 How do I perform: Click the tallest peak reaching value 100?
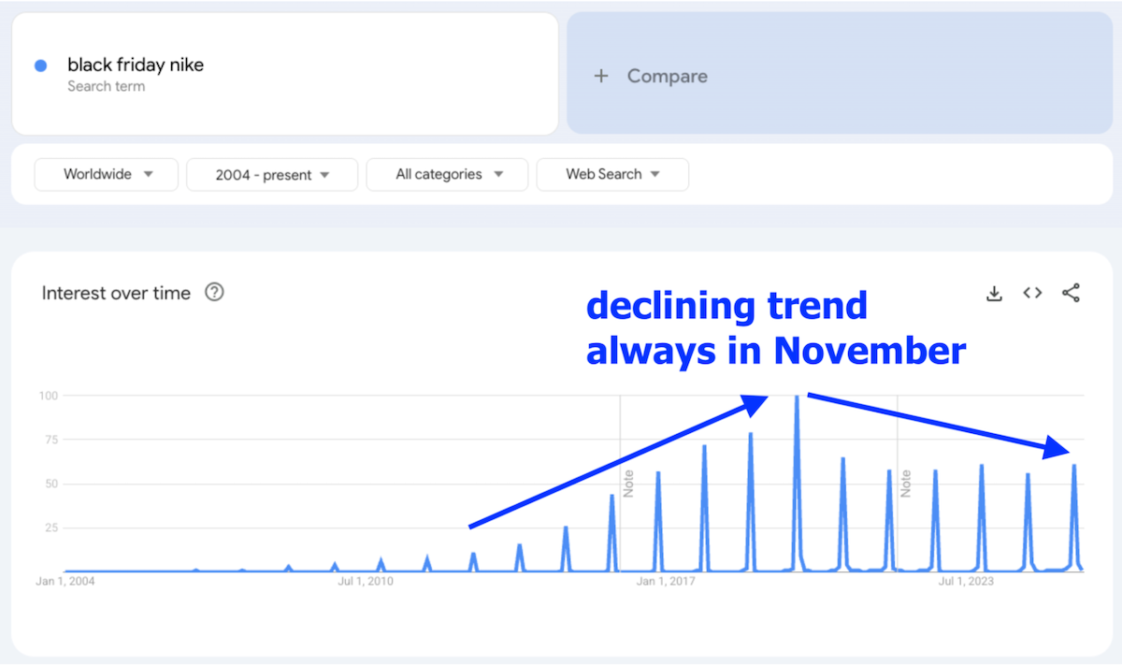pos(796,395)
